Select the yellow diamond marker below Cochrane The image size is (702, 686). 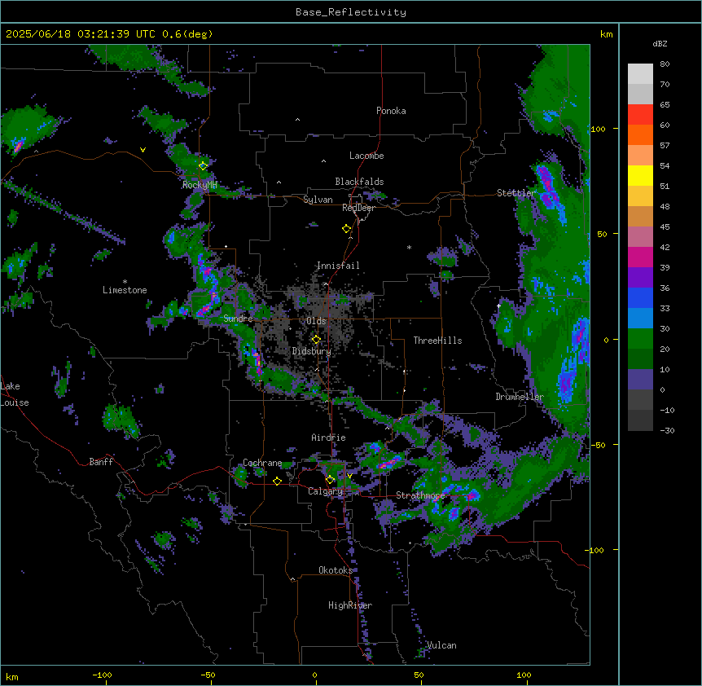[x=277, y=481]
